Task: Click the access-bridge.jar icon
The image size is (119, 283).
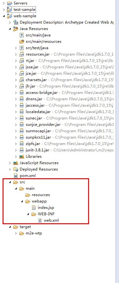Action: (22, 93)
